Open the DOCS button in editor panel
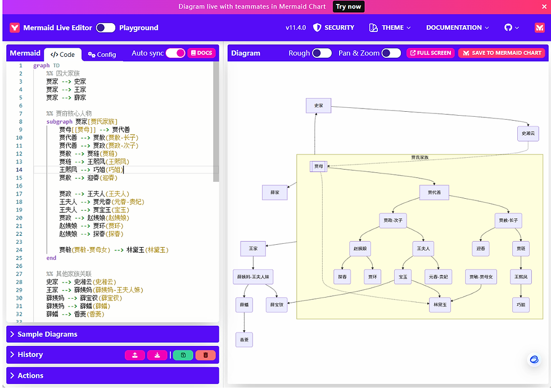This screenshot has height=388, width=551. point(202,53)
